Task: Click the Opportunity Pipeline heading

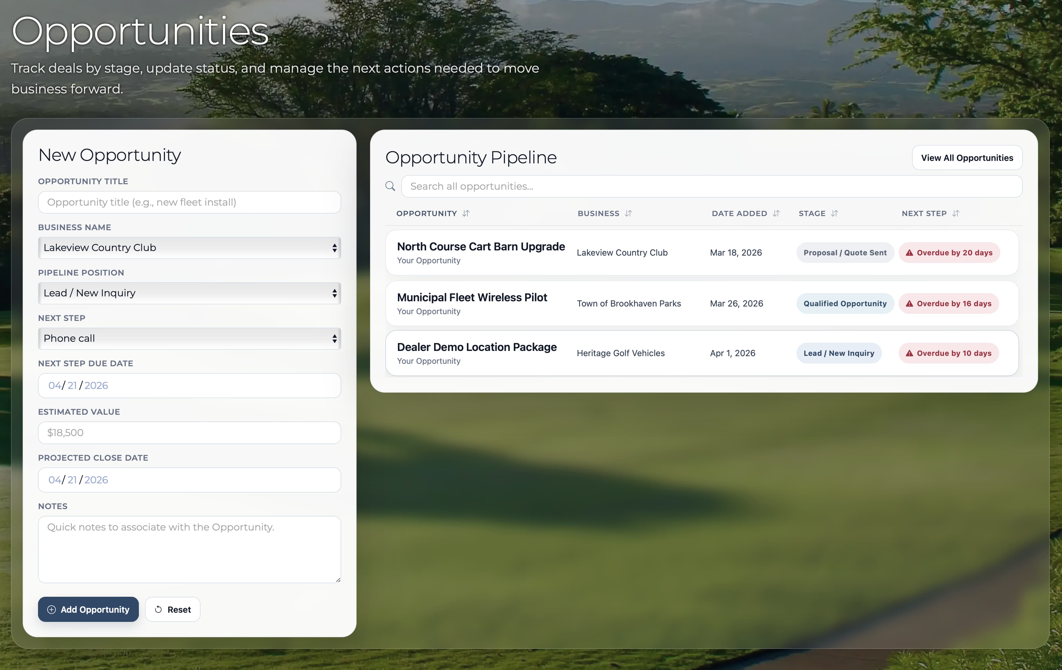Action: (471, 157)
